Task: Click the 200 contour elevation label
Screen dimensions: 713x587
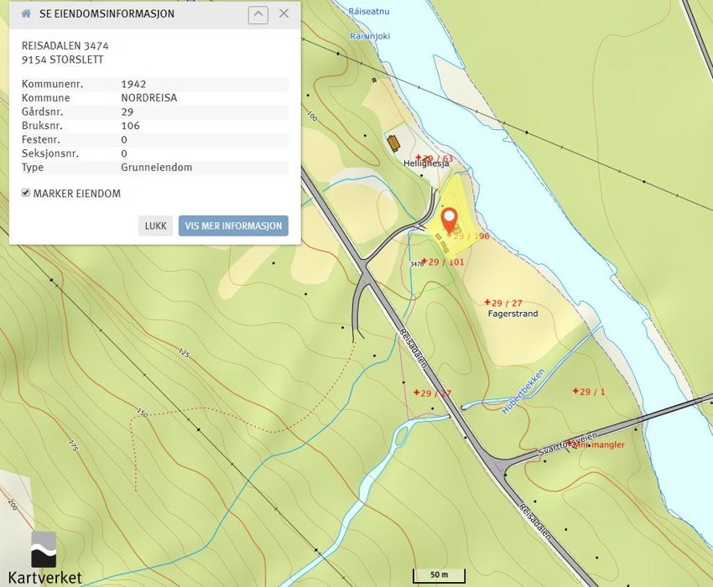Action: pos(13,505)
